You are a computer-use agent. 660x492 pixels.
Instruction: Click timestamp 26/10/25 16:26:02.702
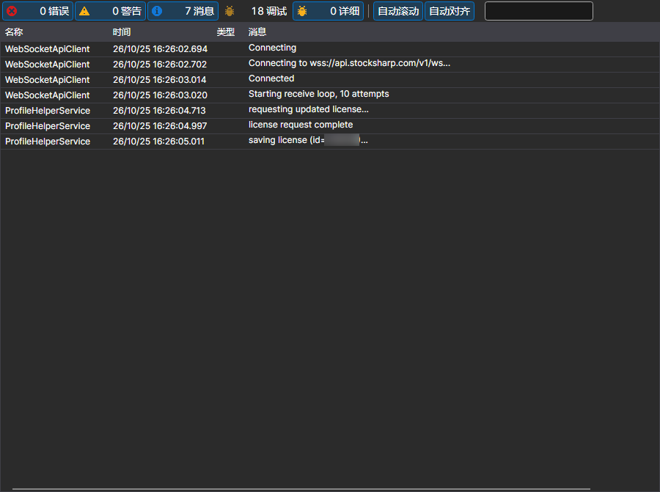point(160,65)
